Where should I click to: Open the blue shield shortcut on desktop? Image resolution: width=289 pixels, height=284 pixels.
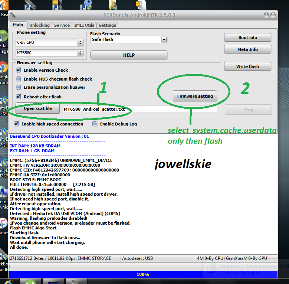(x=86, y=5)
